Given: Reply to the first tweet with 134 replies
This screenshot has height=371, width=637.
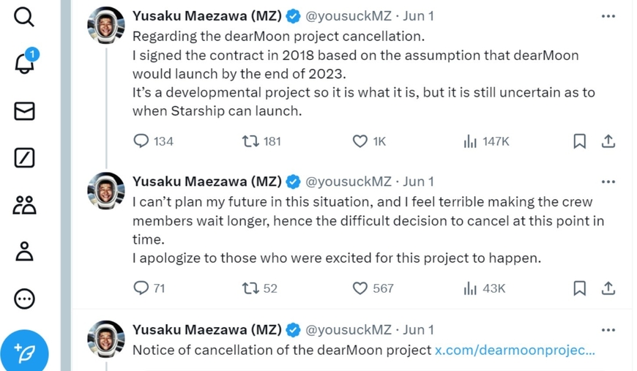Looking at the screenshot, I should tap(141, 141).
